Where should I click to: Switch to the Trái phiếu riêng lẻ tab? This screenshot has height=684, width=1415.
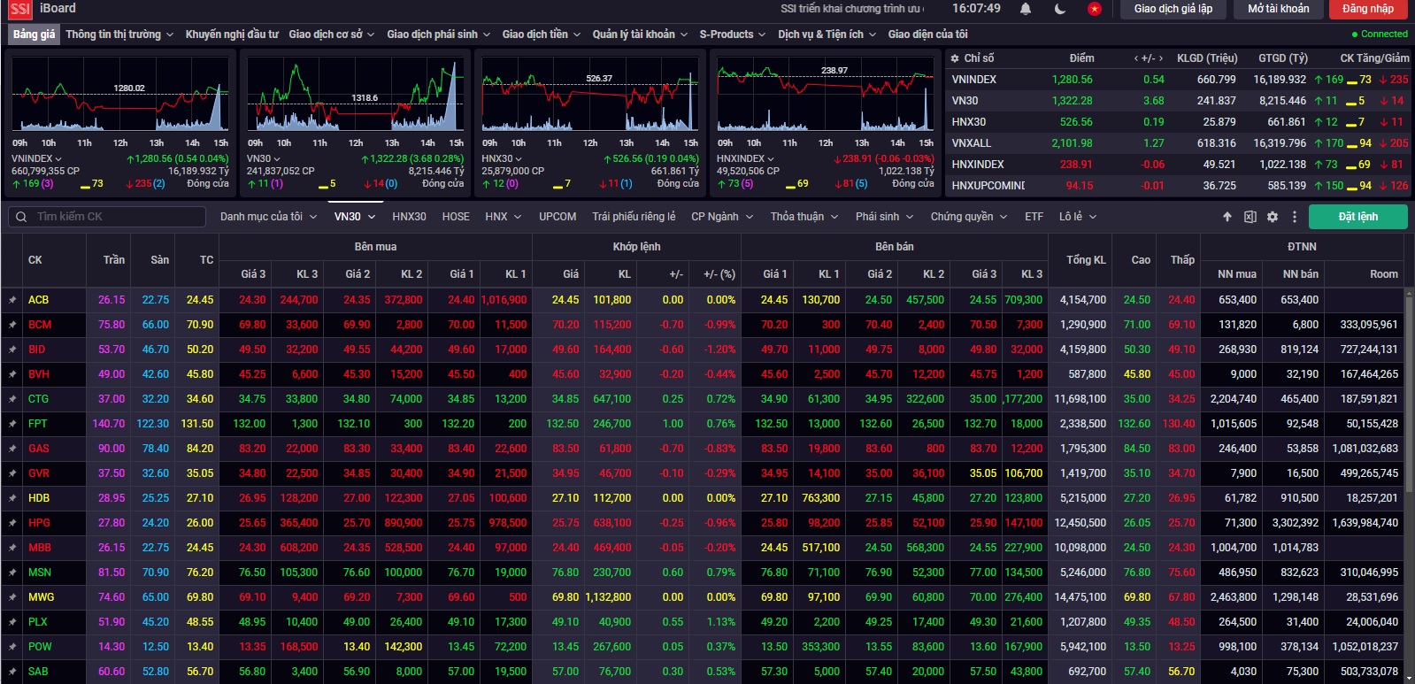point(634,217)
